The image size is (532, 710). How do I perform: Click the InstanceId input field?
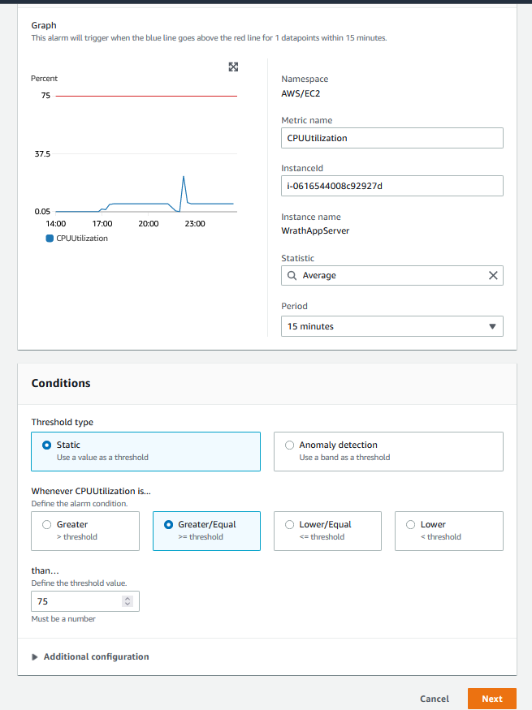click(x=390, y=186)
